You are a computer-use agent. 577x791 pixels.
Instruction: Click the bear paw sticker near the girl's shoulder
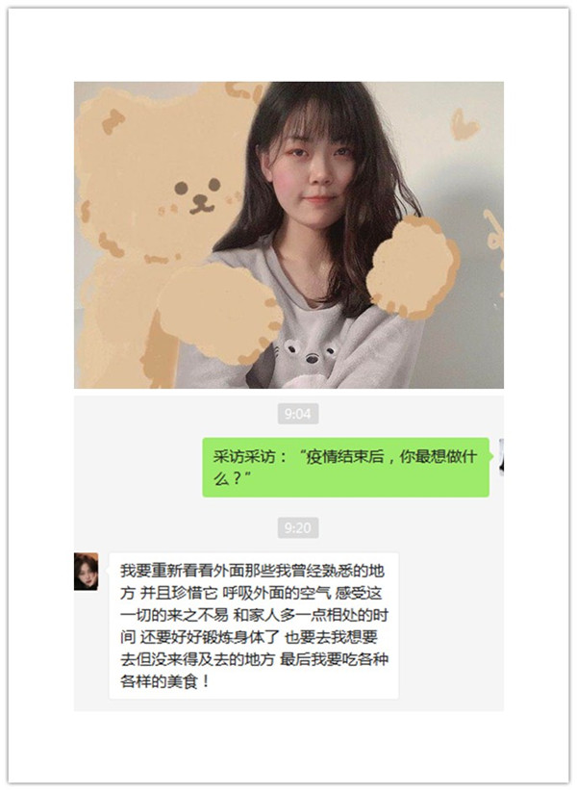pyautogui.click(x=413, y=267)
